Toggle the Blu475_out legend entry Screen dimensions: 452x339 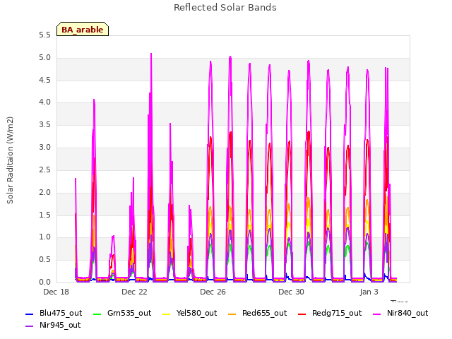pyautogui.click(x=54, y=314)
